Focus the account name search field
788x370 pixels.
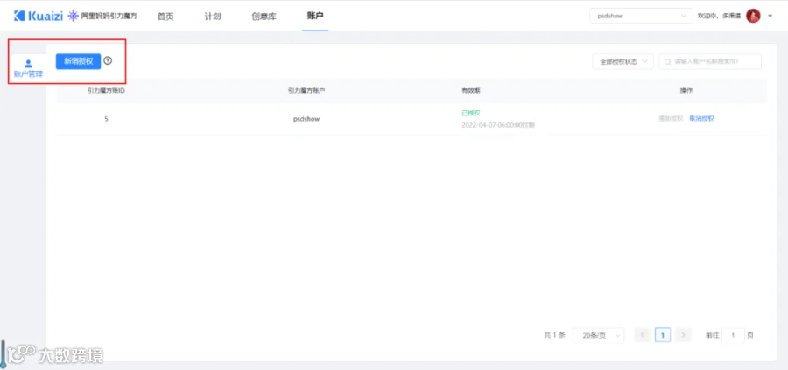709,62
